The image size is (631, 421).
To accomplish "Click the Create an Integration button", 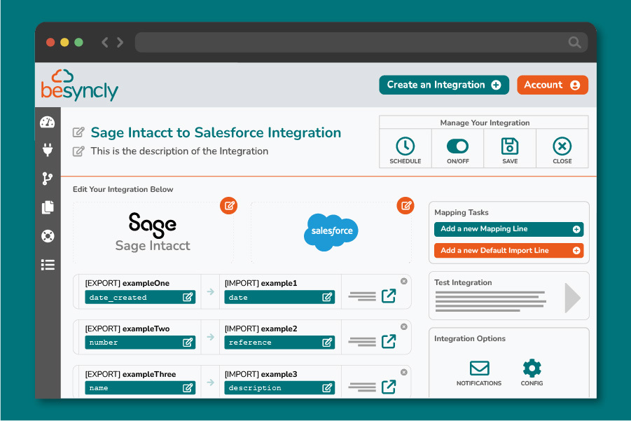I will 444,85.
